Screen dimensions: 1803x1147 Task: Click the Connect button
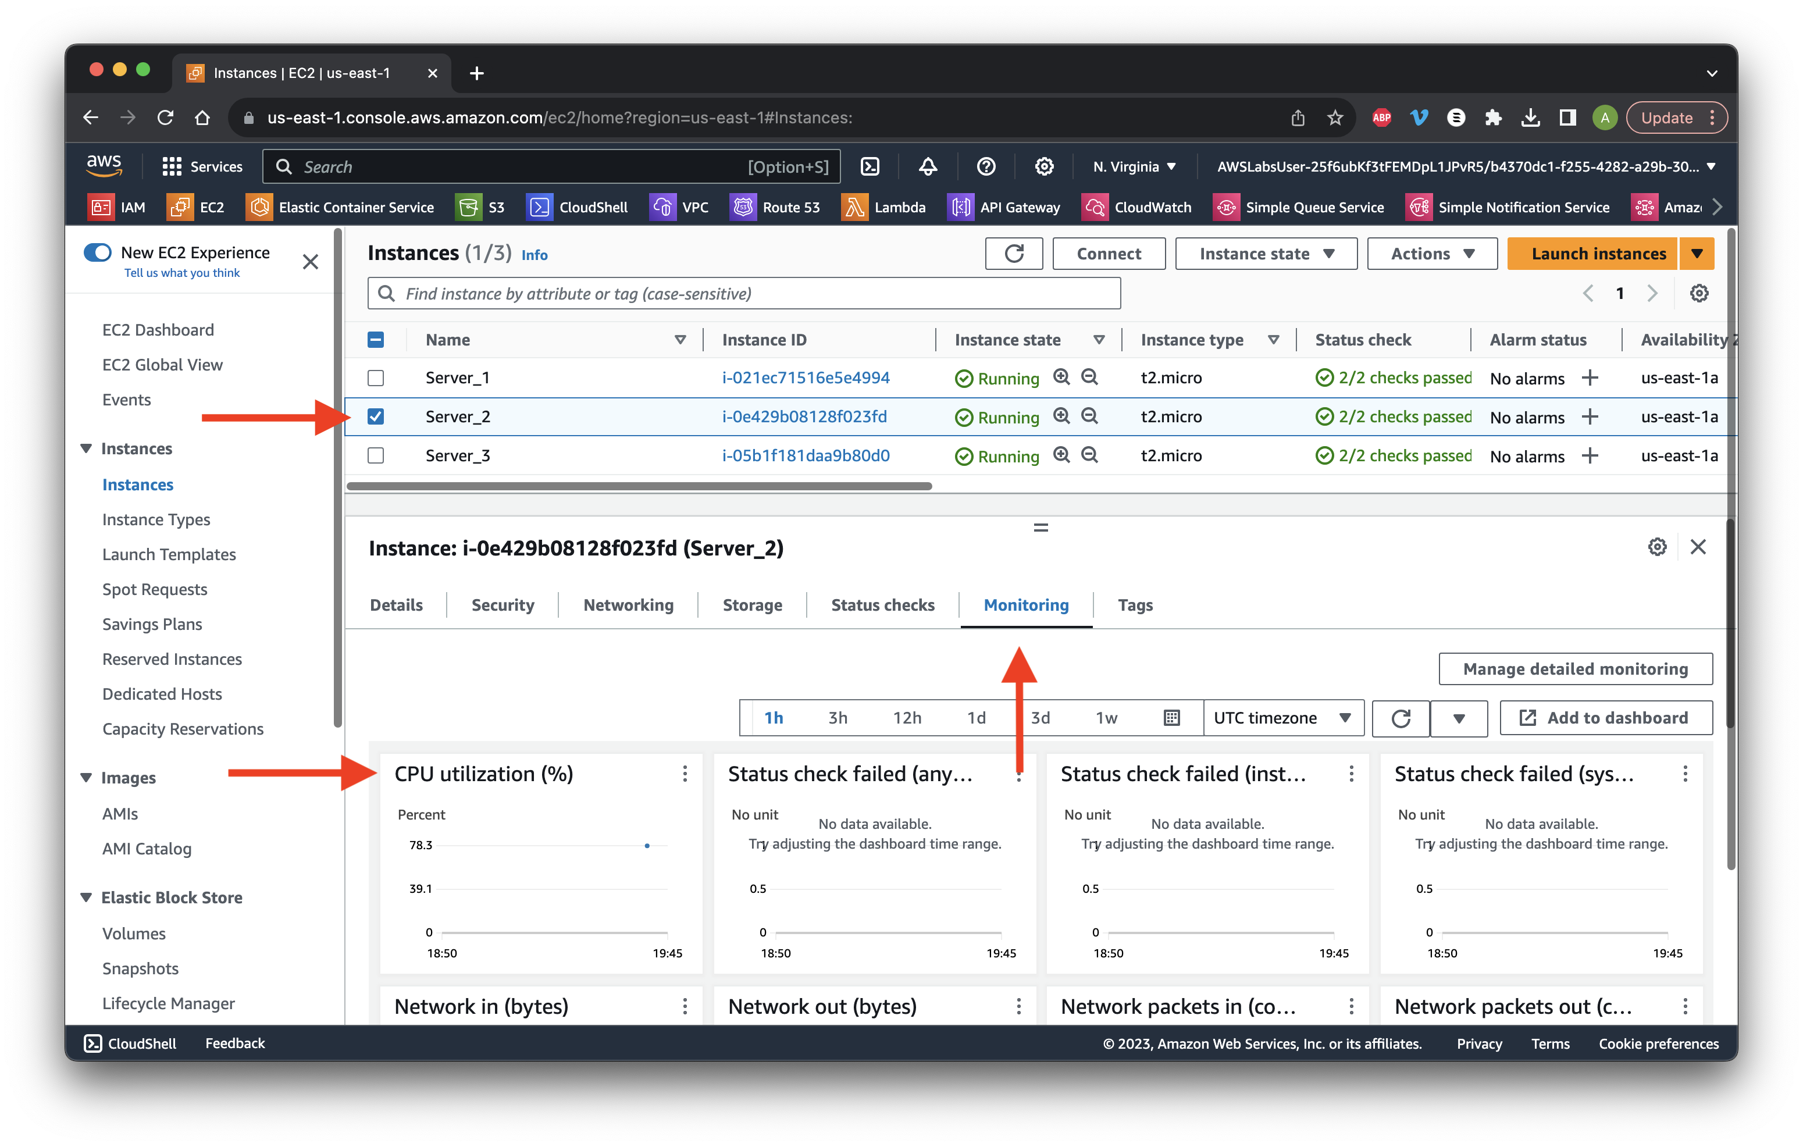point(1108,254)
